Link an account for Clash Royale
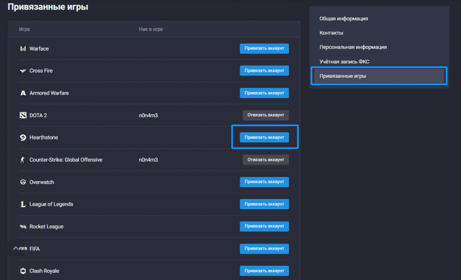461x280 pixels. (264, 271)
